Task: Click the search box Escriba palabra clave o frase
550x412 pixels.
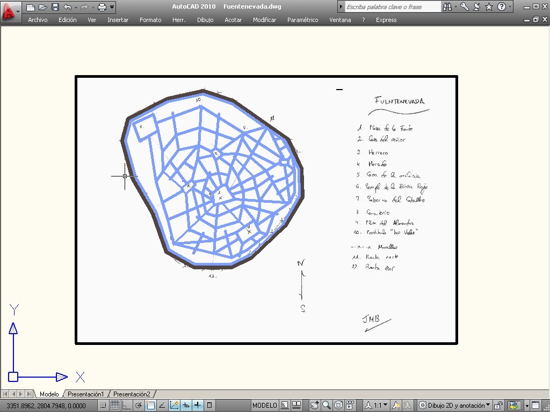Action: tap(392, 6)
